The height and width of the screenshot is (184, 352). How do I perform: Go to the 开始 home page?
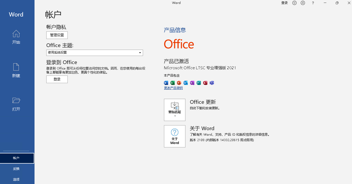pos(16,37)
